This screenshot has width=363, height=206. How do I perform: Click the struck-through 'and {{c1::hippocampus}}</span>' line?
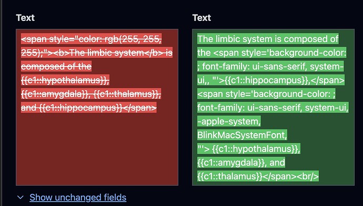click(89, 107)
